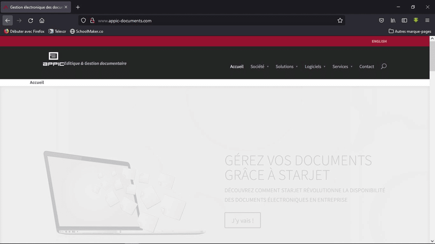Minimize the Firefox window

398,7
